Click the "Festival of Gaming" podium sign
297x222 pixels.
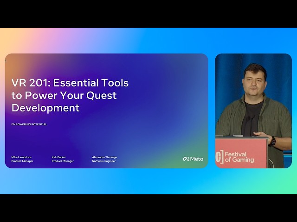pyautogui.click(x=239, y=157)
